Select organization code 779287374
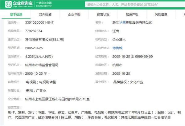The height and width of the screenshot is (126, 185). pyautogui.click(x=34, y=31)
